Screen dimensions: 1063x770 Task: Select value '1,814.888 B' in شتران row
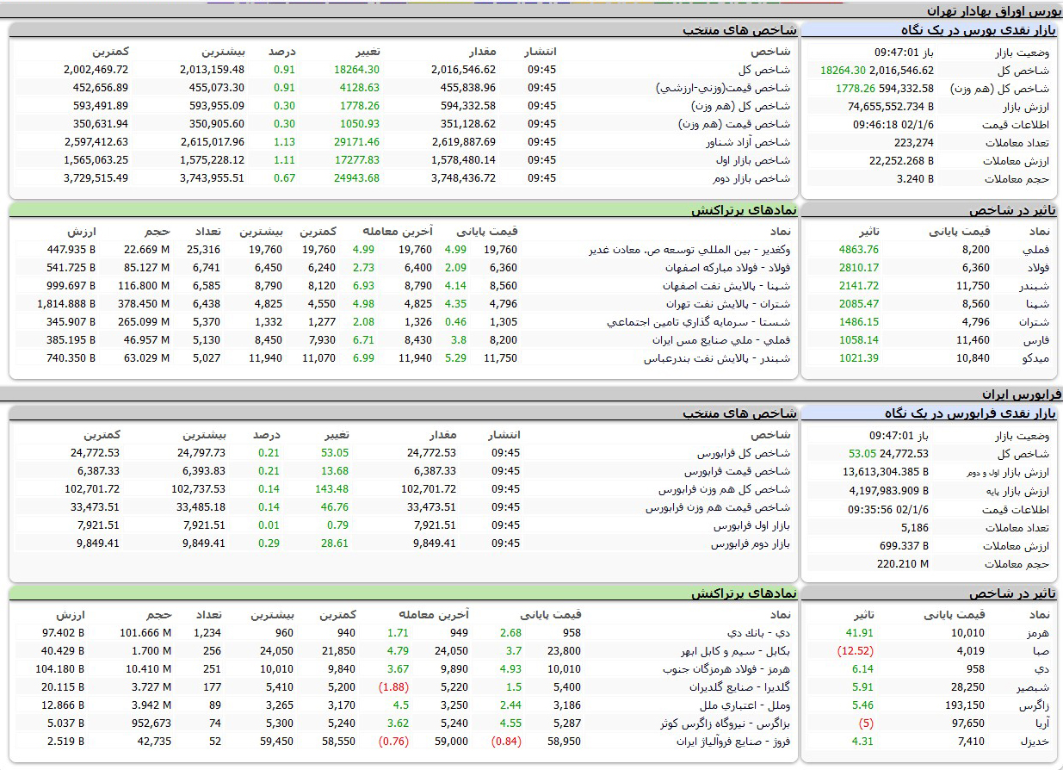pos(66,304)
